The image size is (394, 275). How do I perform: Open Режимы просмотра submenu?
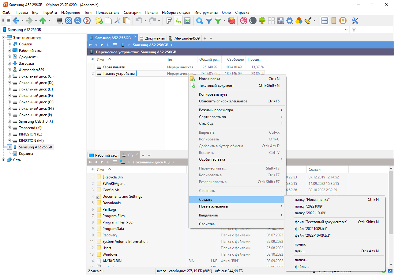237,110
